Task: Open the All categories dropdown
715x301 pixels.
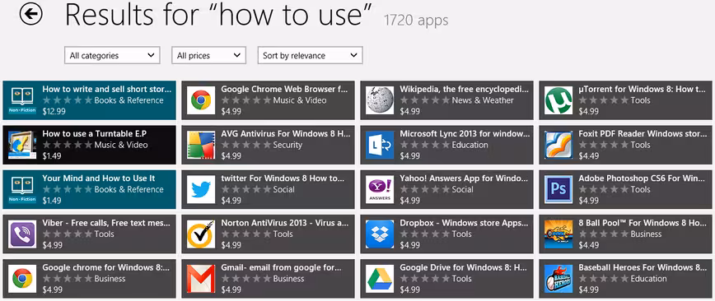Action: [x=112, y=56]
